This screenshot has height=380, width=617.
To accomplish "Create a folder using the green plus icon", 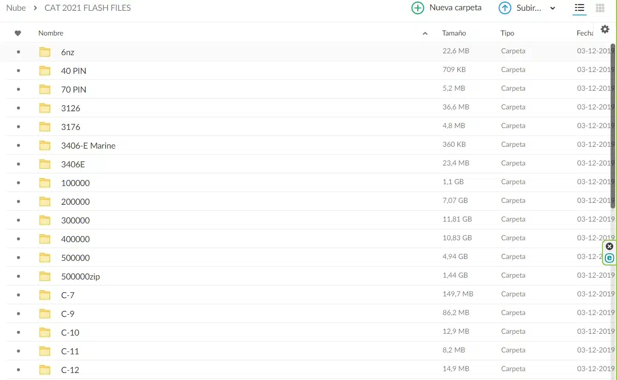I will [x=417, y=7].
